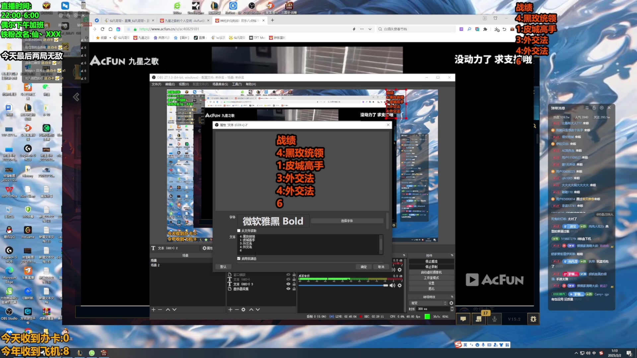
Task: Open 文件(F) menu in OBS
Action: pyautogui.click(x=156, y=84)
